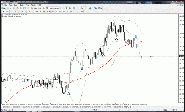Click the Periods clock icon

[x=95, y=8]
